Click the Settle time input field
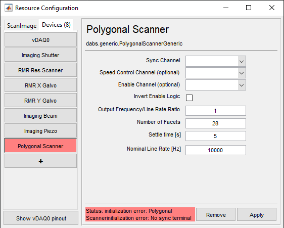284x228 pixels. (216, 136)
